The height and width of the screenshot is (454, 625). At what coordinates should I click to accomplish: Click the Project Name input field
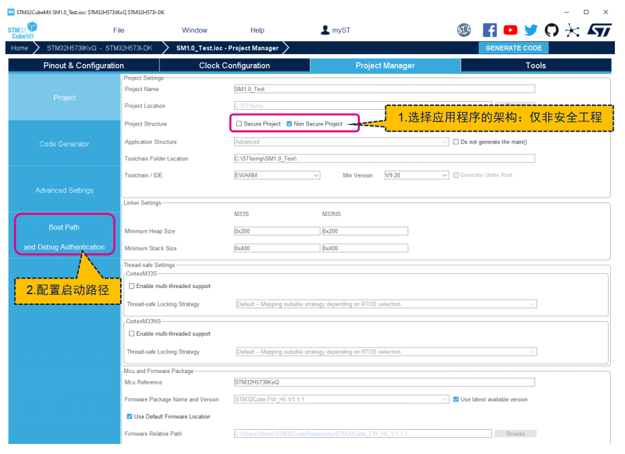384,89
